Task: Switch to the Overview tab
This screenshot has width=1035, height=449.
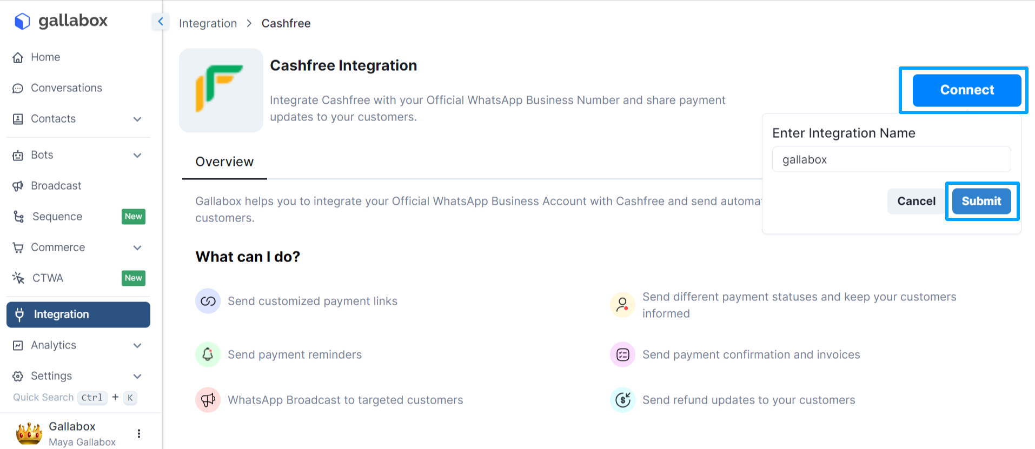Action: 224,162
